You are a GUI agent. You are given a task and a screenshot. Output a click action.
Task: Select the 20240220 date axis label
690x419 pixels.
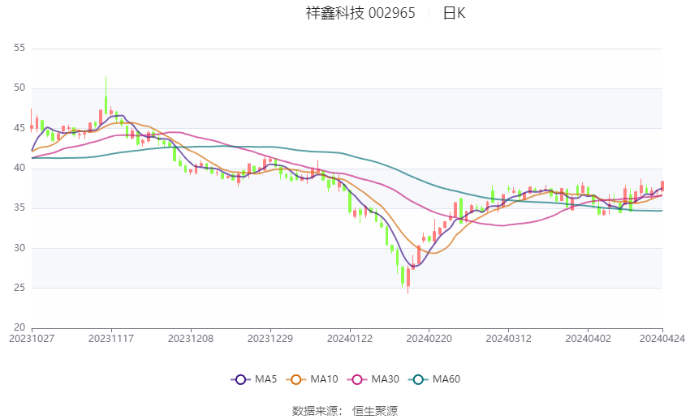point(429,339)
